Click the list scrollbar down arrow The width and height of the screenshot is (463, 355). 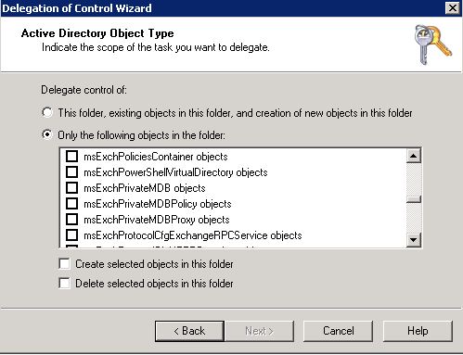414,239
